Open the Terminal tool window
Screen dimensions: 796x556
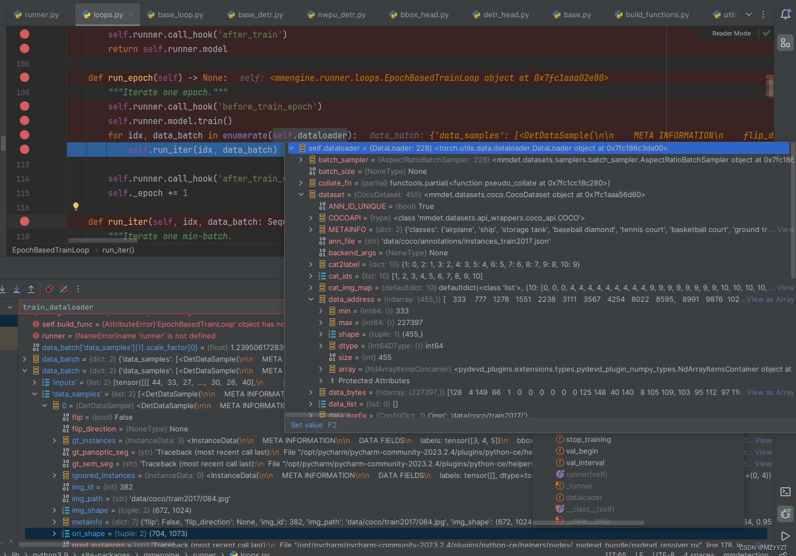(785, 491)
